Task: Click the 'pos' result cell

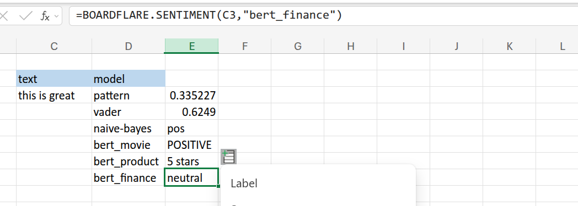Action: coord(192,129)
